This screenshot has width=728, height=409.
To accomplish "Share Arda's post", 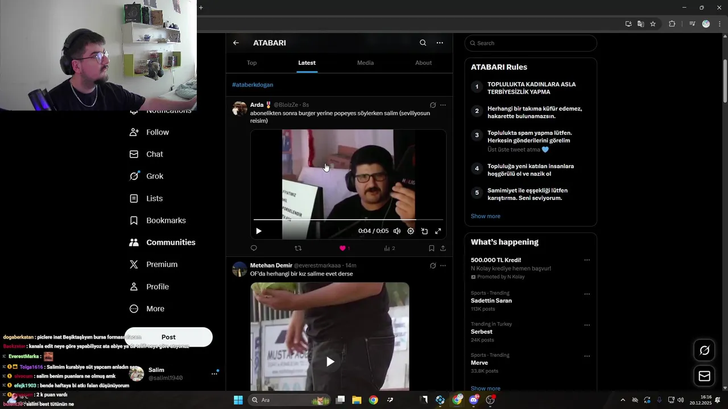I will coord(443,248).
